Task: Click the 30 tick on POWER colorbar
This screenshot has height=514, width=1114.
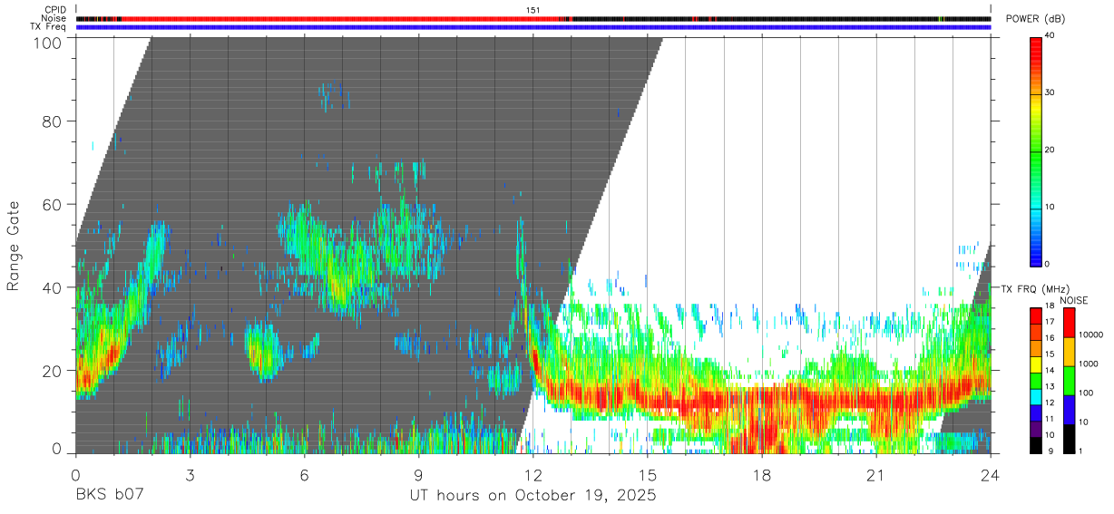Action: 1050,93
